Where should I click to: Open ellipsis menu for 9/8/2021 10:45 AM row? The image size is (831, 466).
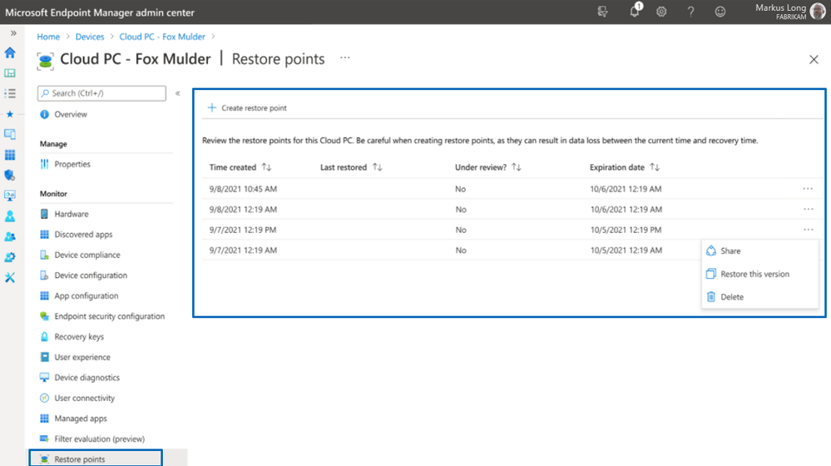808,189
